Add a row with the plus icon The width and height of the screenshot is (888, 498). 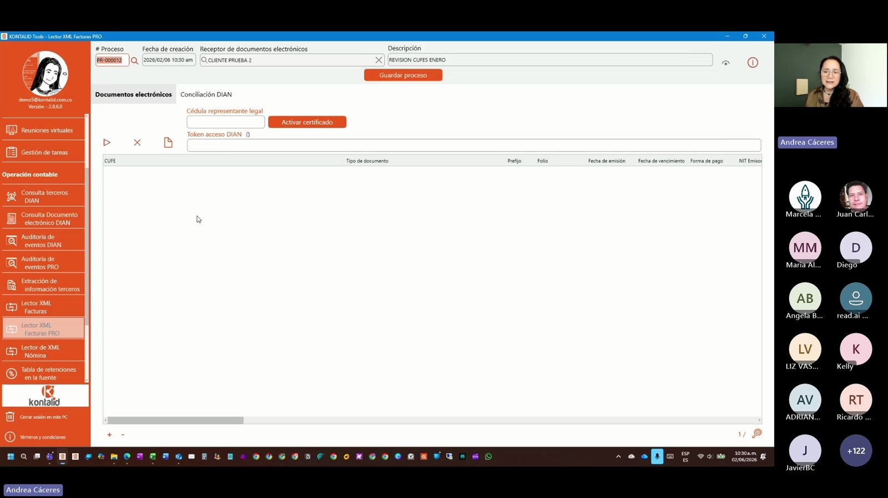click(109, 435)
